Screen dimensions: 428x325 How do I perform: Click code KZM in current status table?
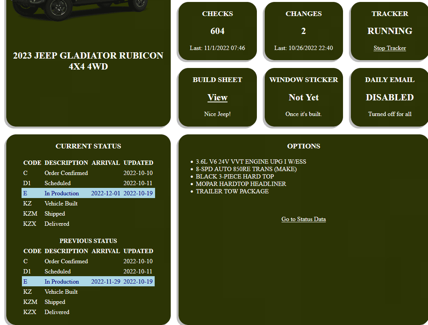click(x=30, y=214)
